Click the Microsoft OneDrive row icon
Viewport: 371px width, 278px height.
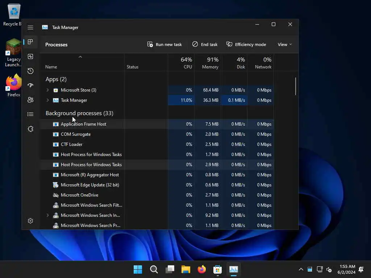55,195
